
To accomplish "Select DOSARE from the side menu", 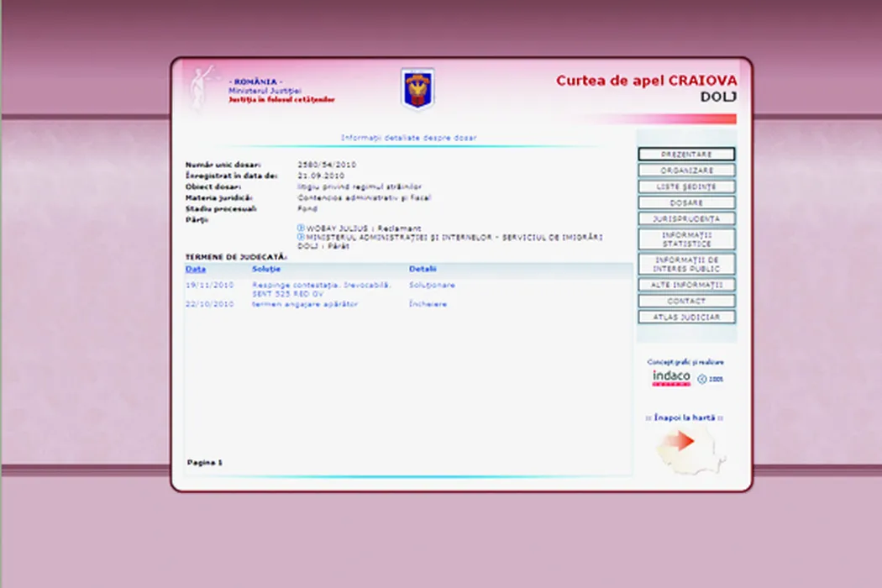I will [686, 202].
